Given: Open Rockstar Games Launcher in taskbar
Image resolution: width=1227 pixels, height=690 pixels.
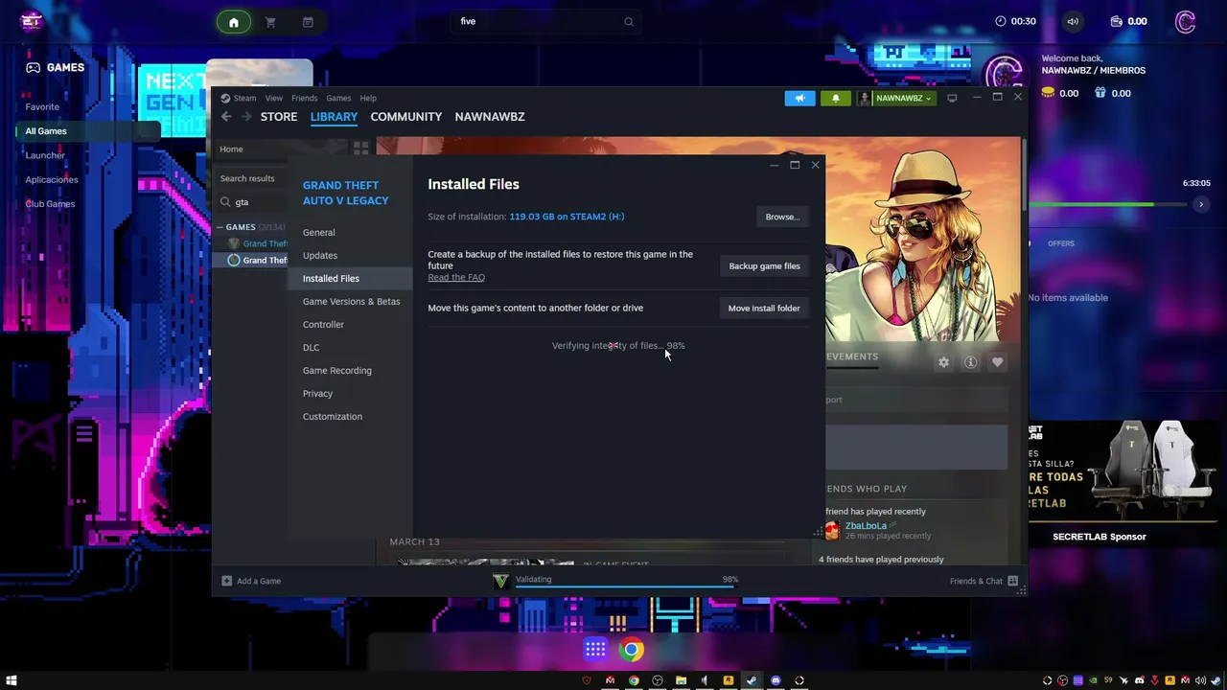Looking at the screenshot, I should pos(728,680).
